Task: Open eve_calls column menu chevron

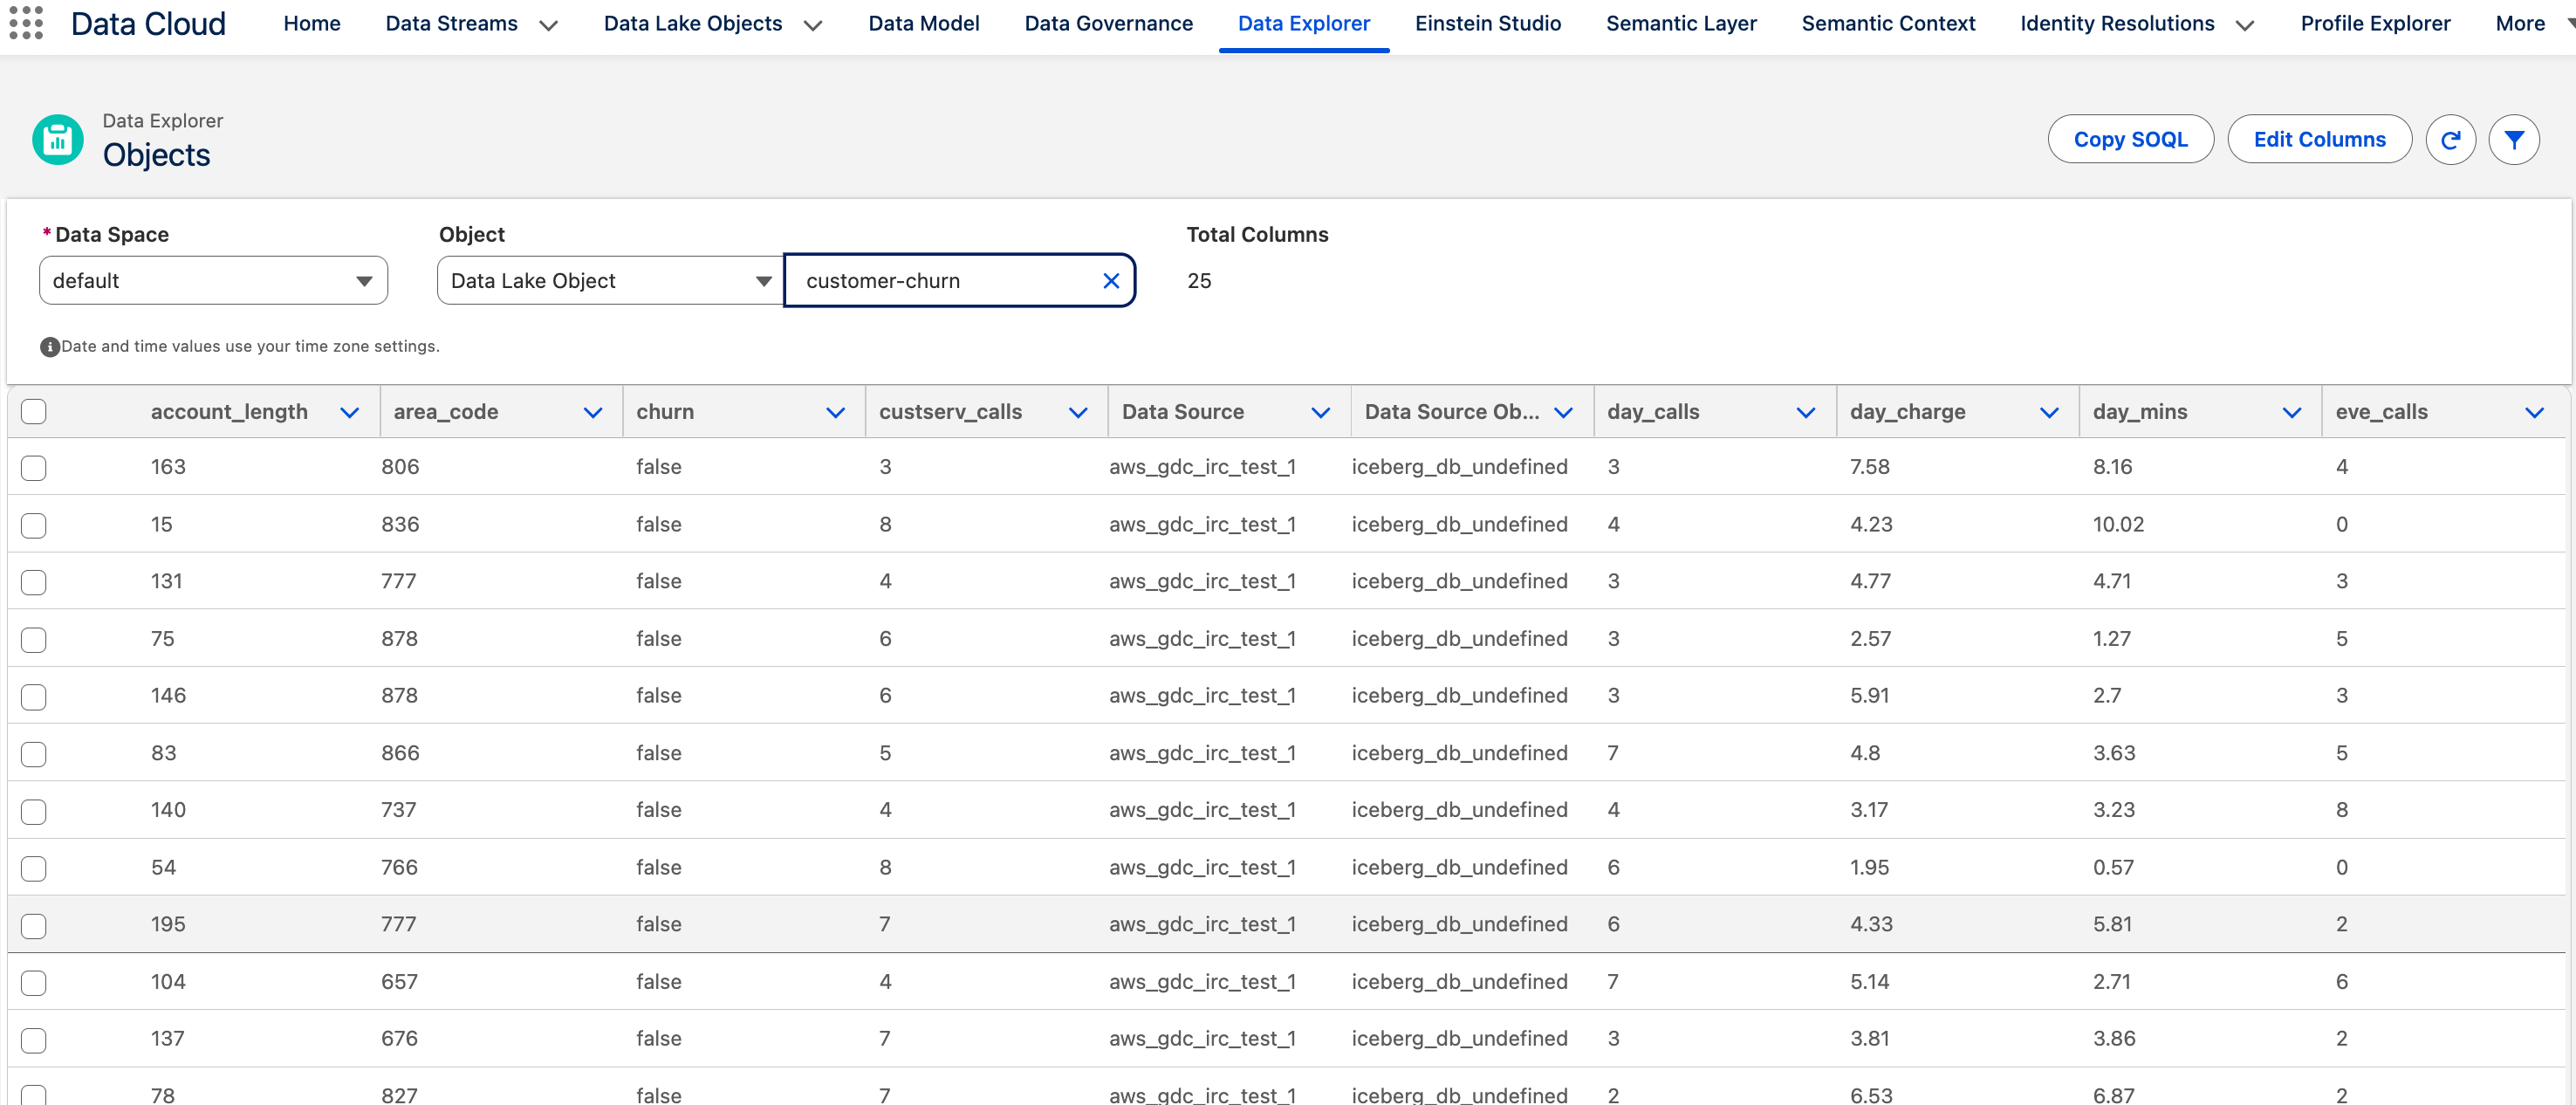Action: [2534, 413]
